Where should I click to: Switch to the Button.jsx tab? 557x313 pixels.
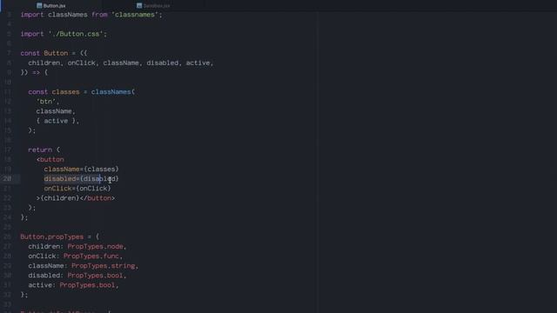coord(51,6)
